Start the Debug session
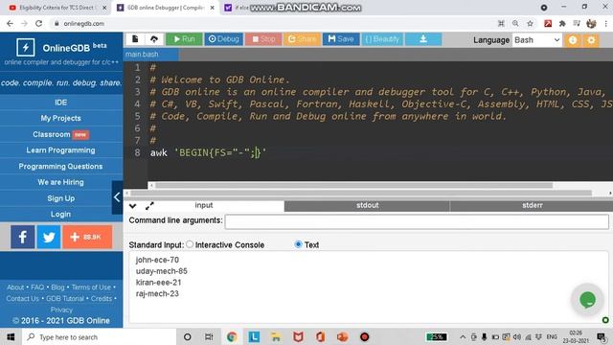The width and height of the screenshot is (613, 345). click(223, 39)
